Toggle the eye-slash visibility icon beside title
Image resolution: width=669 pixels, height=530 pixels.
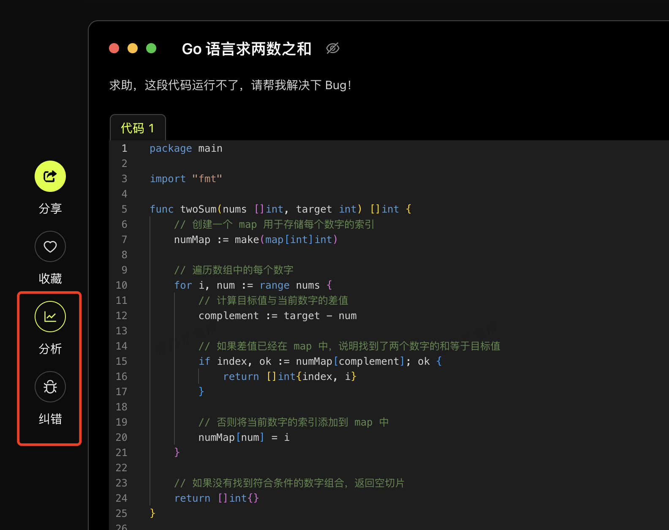click(x=333, y=49)
